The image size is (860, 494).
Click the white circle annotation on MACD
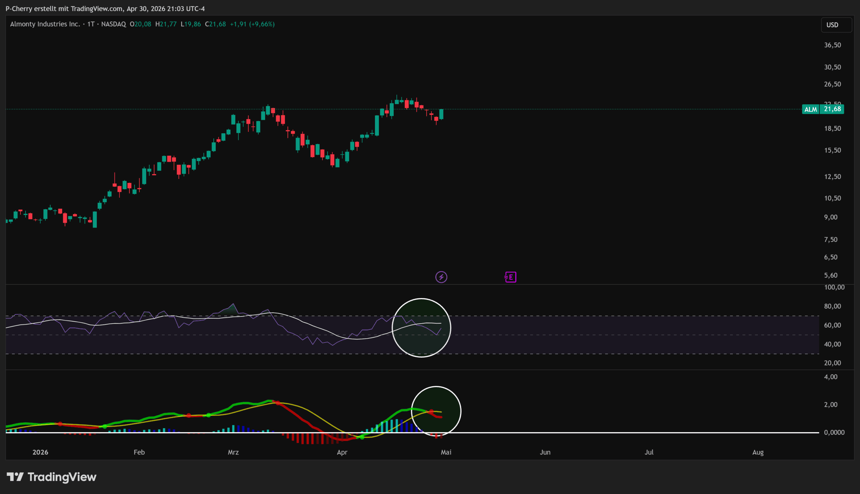pos(436,411)
